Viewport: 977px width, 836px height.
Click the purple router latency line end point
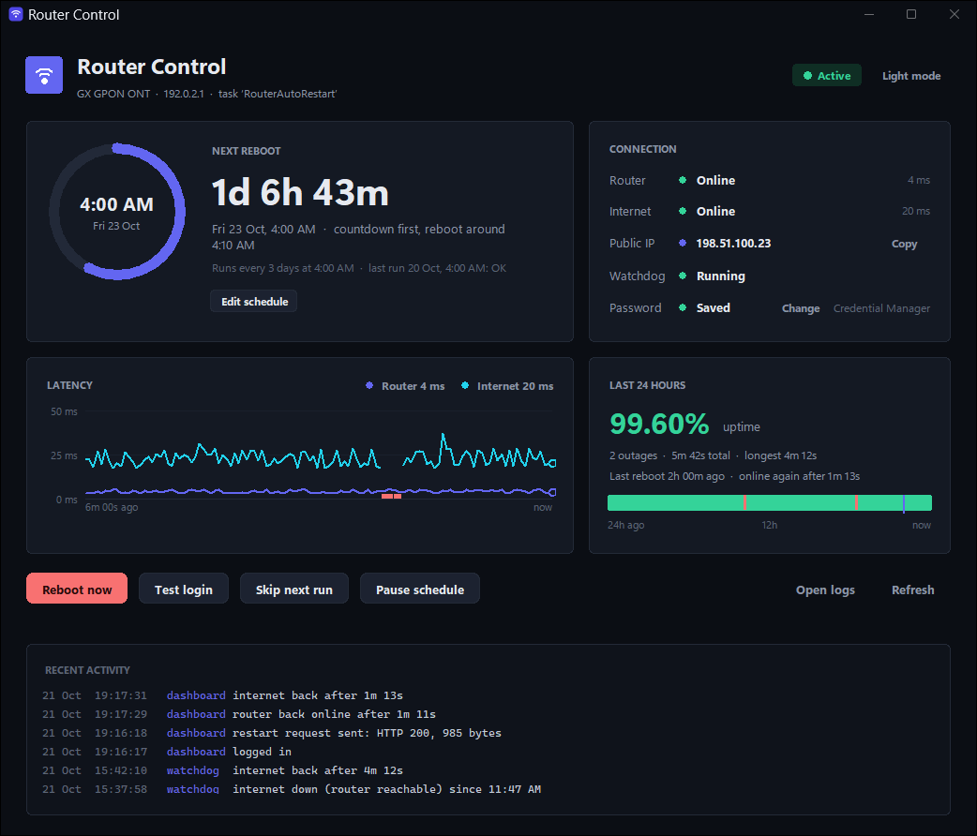pos(552,492)
